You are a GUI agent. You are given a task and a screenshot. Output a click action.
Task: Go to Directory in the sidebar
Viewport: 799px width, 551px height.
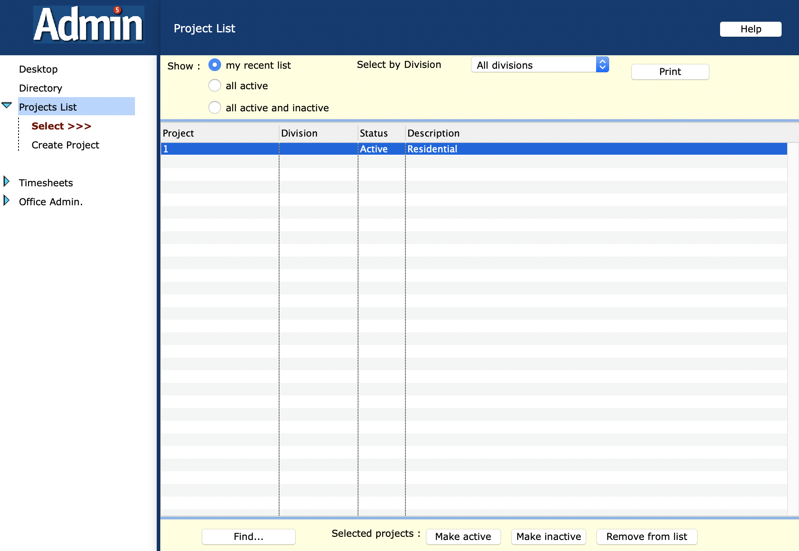(41, 88)
